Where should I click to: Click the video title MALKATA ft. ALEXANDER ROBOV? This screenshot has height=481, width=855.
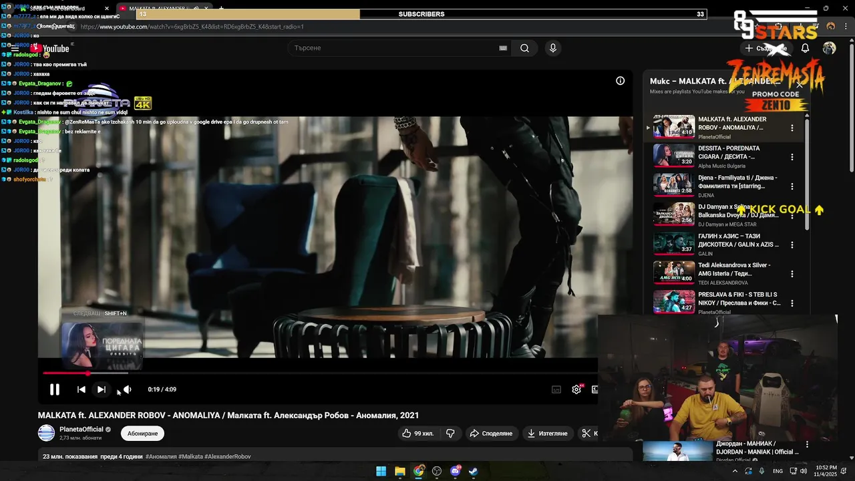[228, 416]
